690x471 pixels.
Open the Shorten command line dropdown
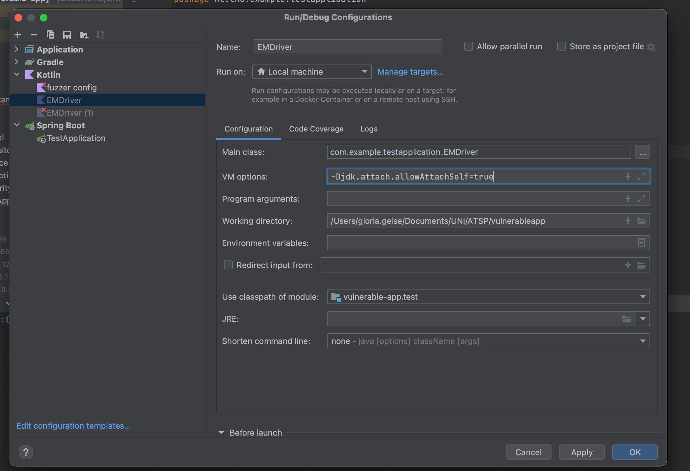(642, 341)
